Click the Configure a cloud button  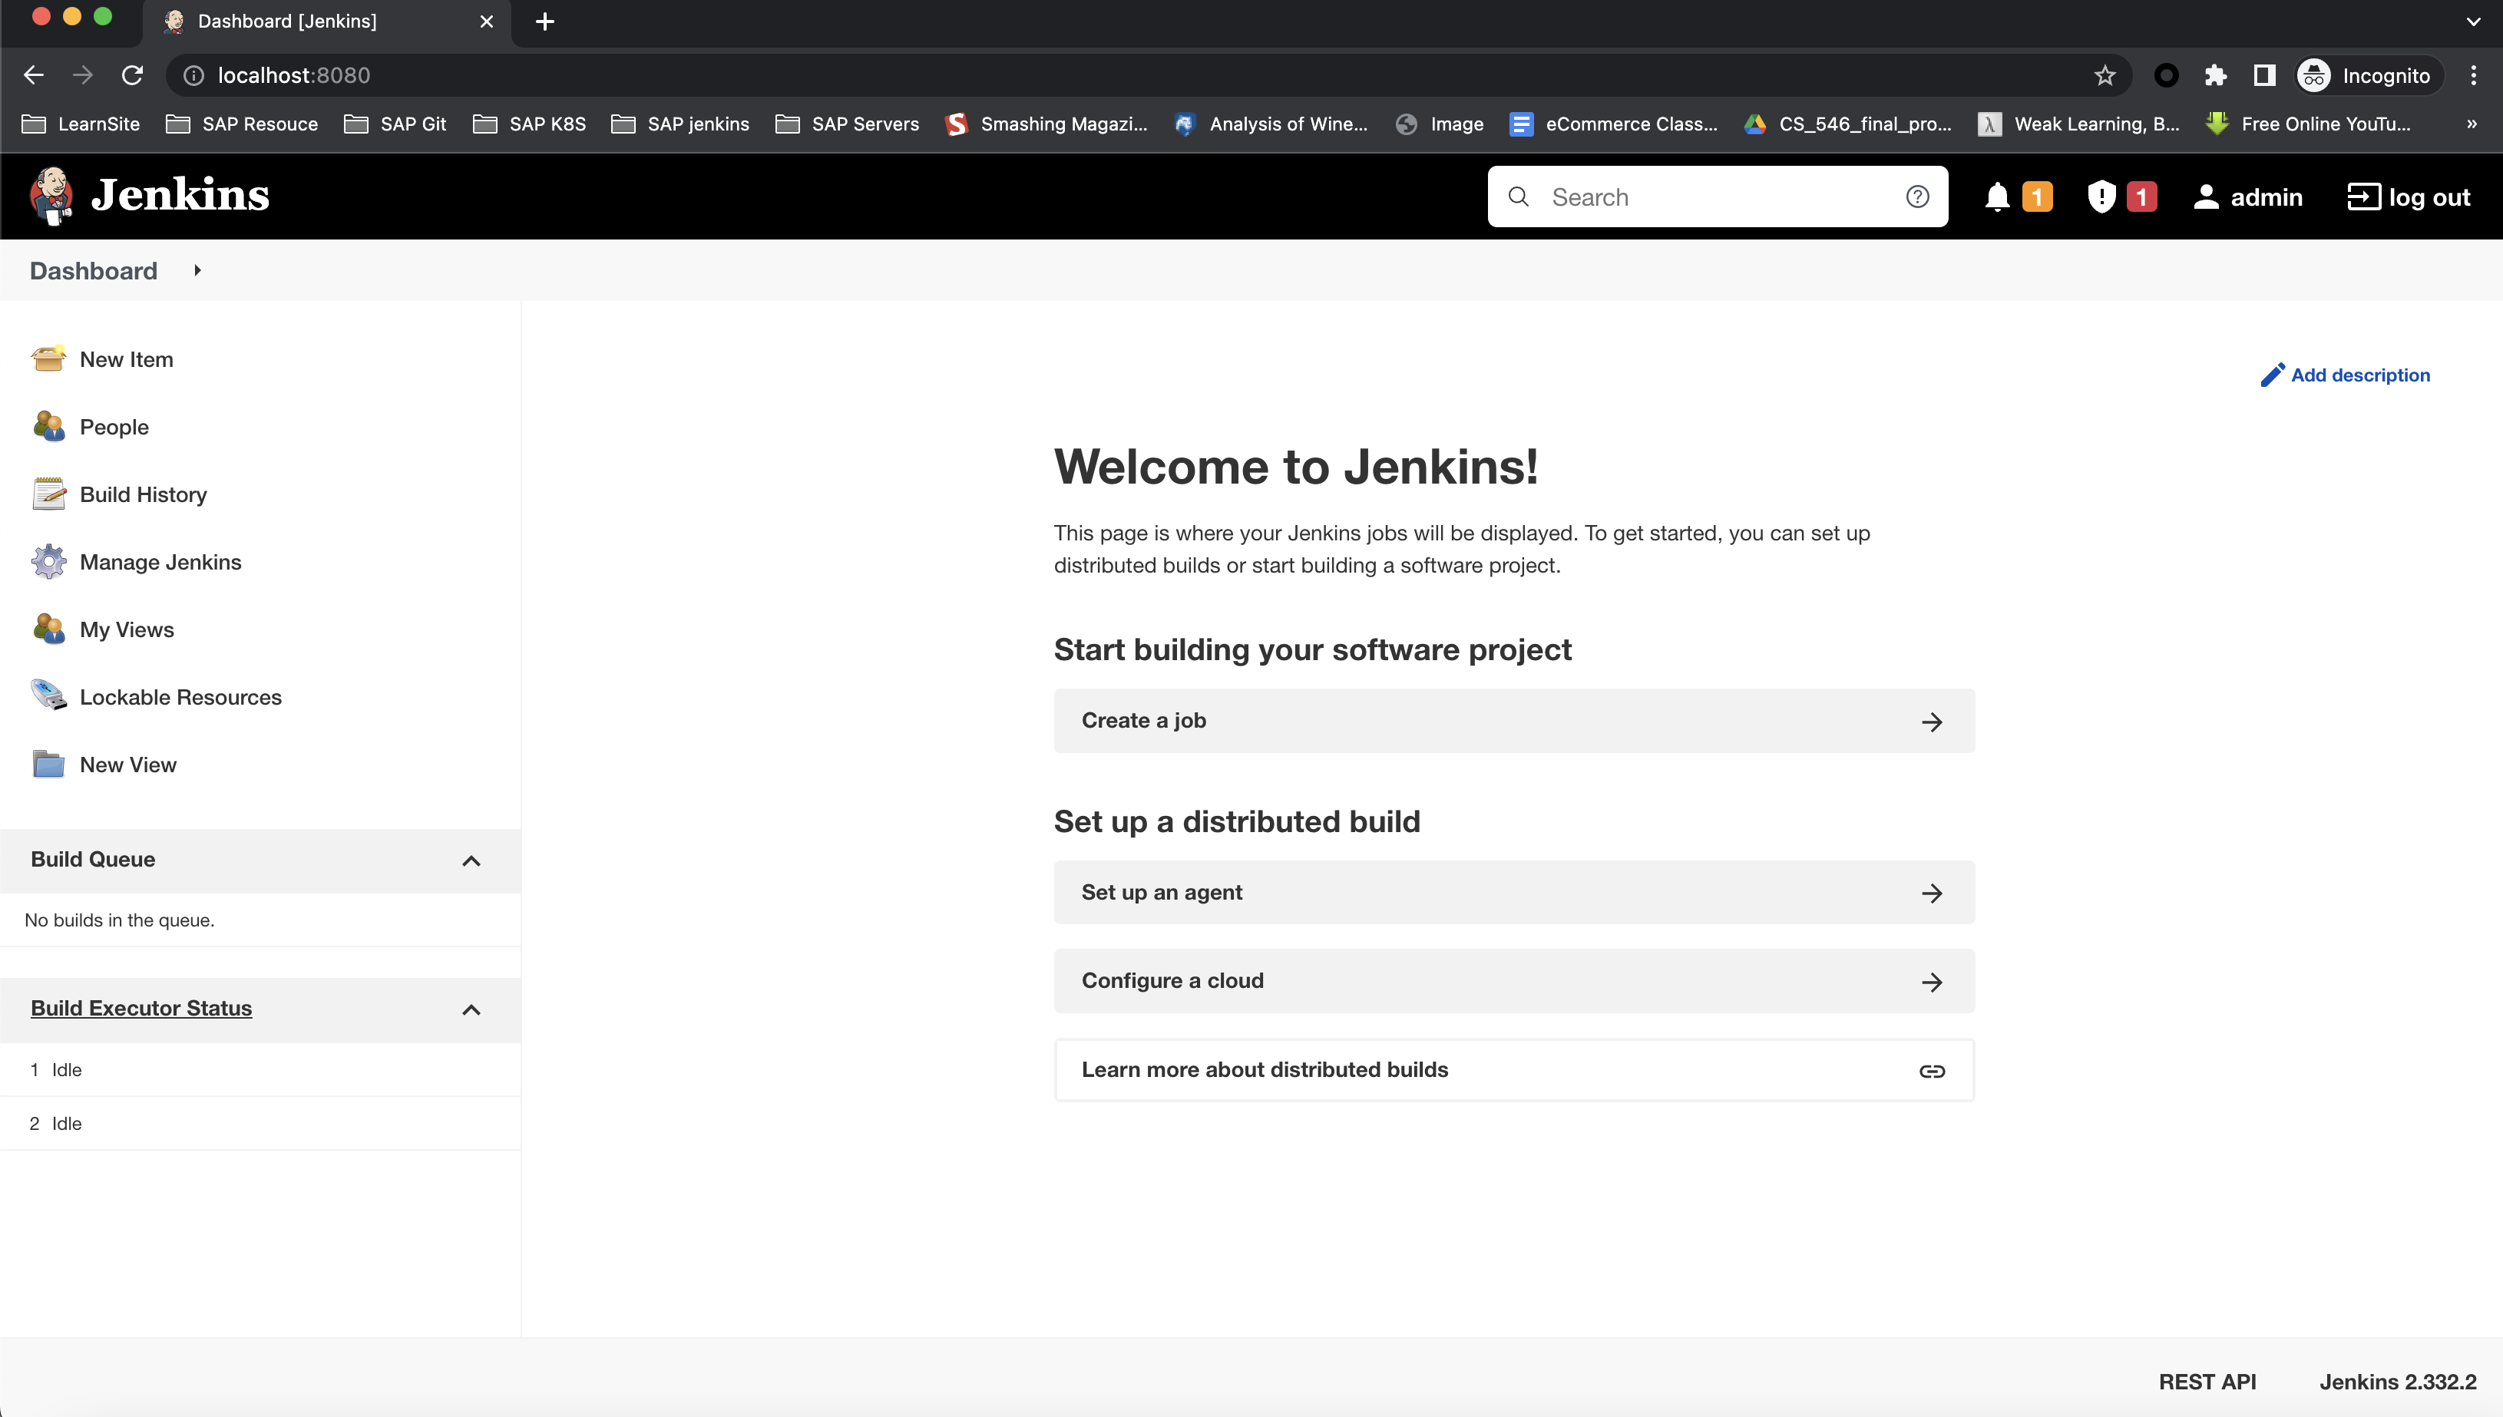(1513, 981)
